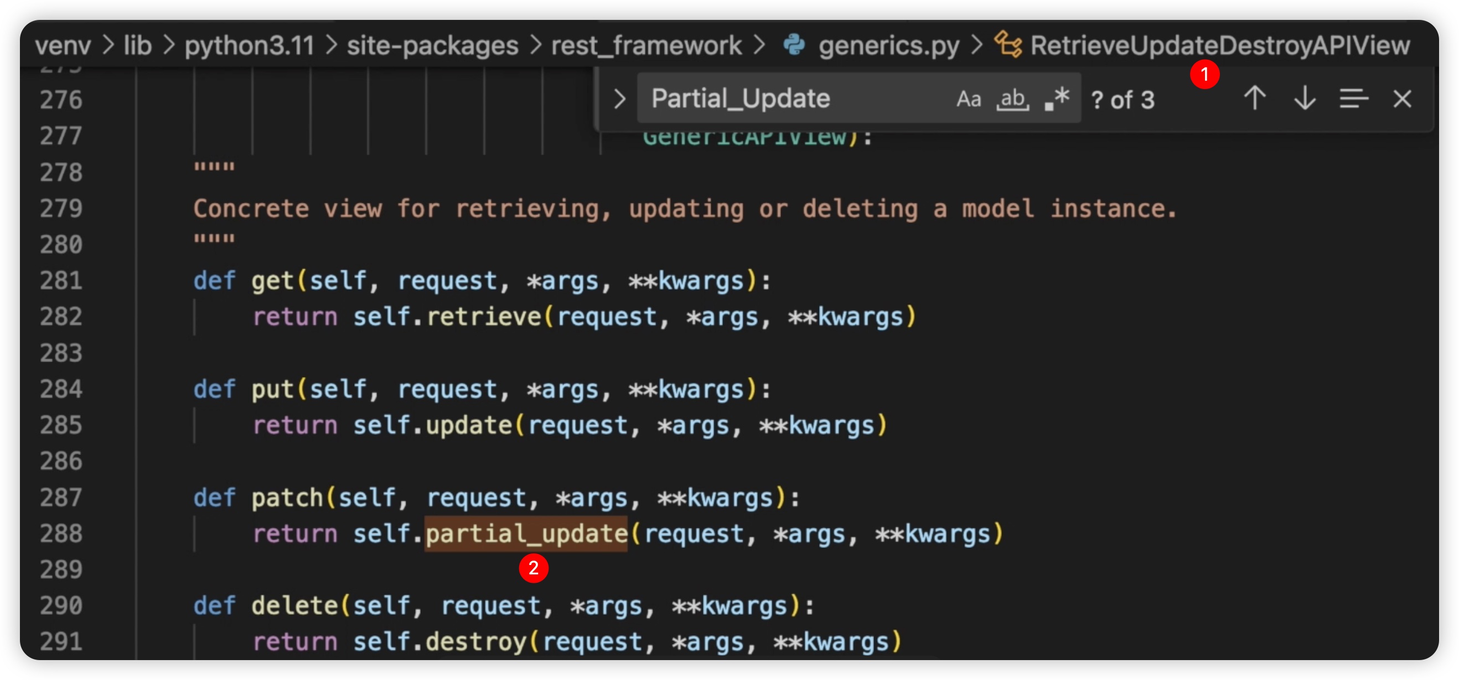Click 'destroy' call on line 291

pos(477,642)
